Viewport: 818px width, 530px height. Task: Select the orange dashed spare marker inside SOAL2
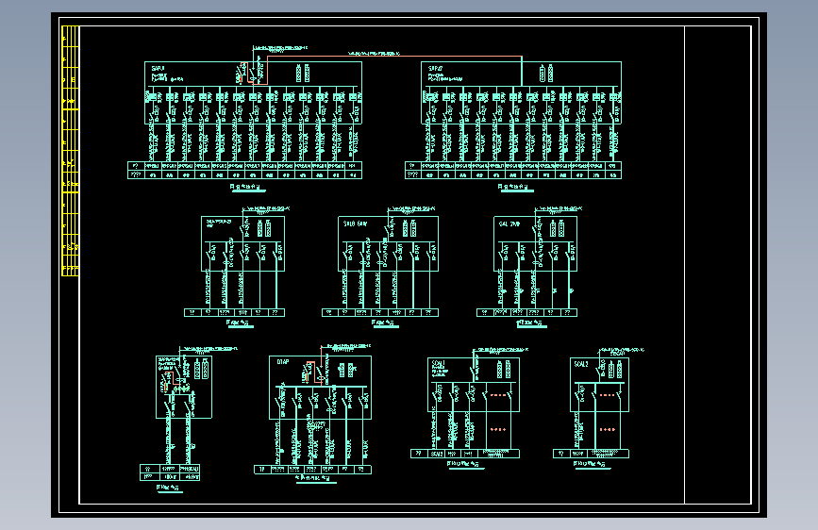608,395
